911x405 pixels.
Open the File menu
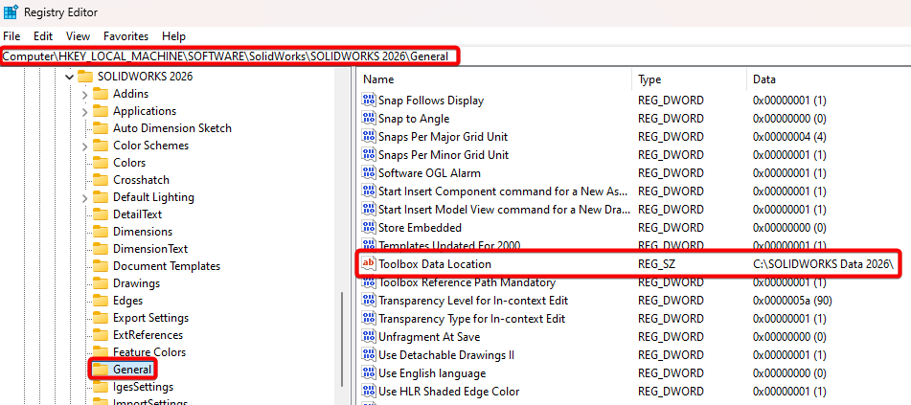[x=11, y=36]
